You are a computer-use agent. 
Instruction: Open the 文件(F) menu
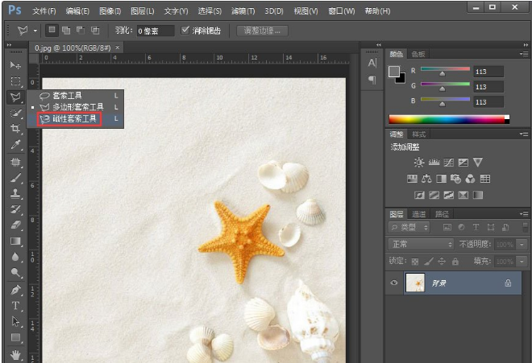click(x=44, y=11)
